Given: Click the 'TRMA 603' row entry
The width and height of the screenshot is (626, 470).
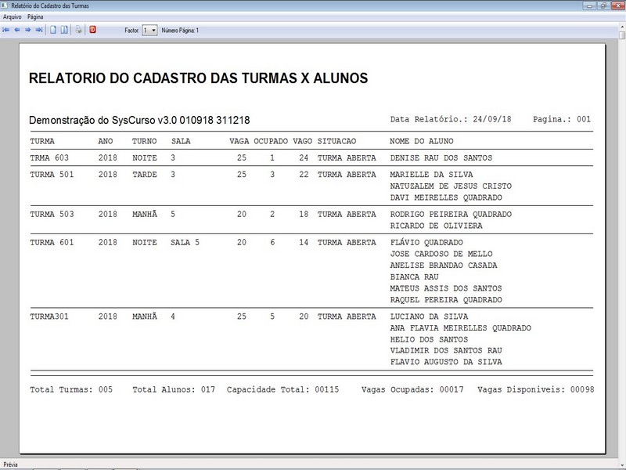Looking at the screenshot, I should [49, 158].
